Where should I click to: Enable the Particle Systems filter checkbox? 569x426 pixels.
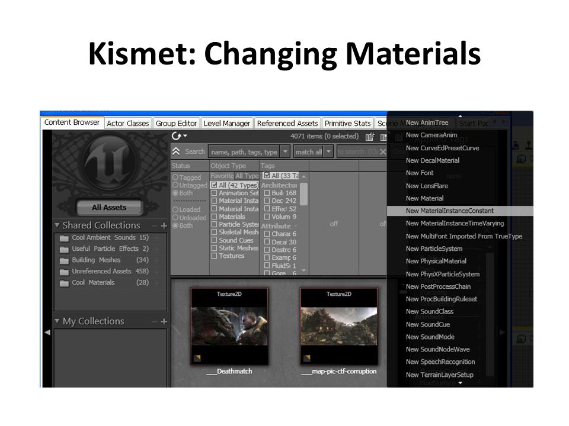point(214,224)
